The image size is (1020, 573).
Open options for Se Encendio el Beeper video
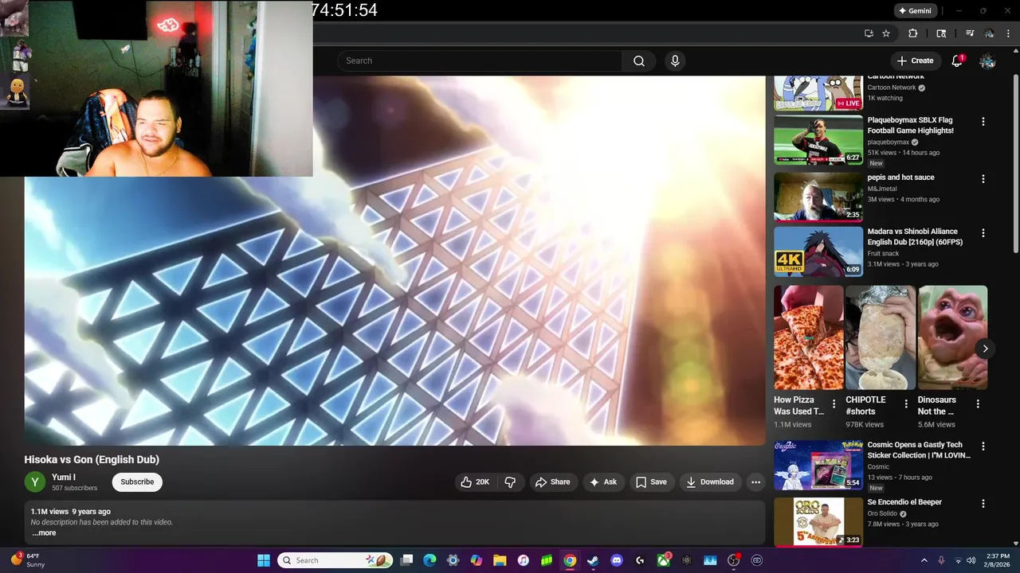983,504
